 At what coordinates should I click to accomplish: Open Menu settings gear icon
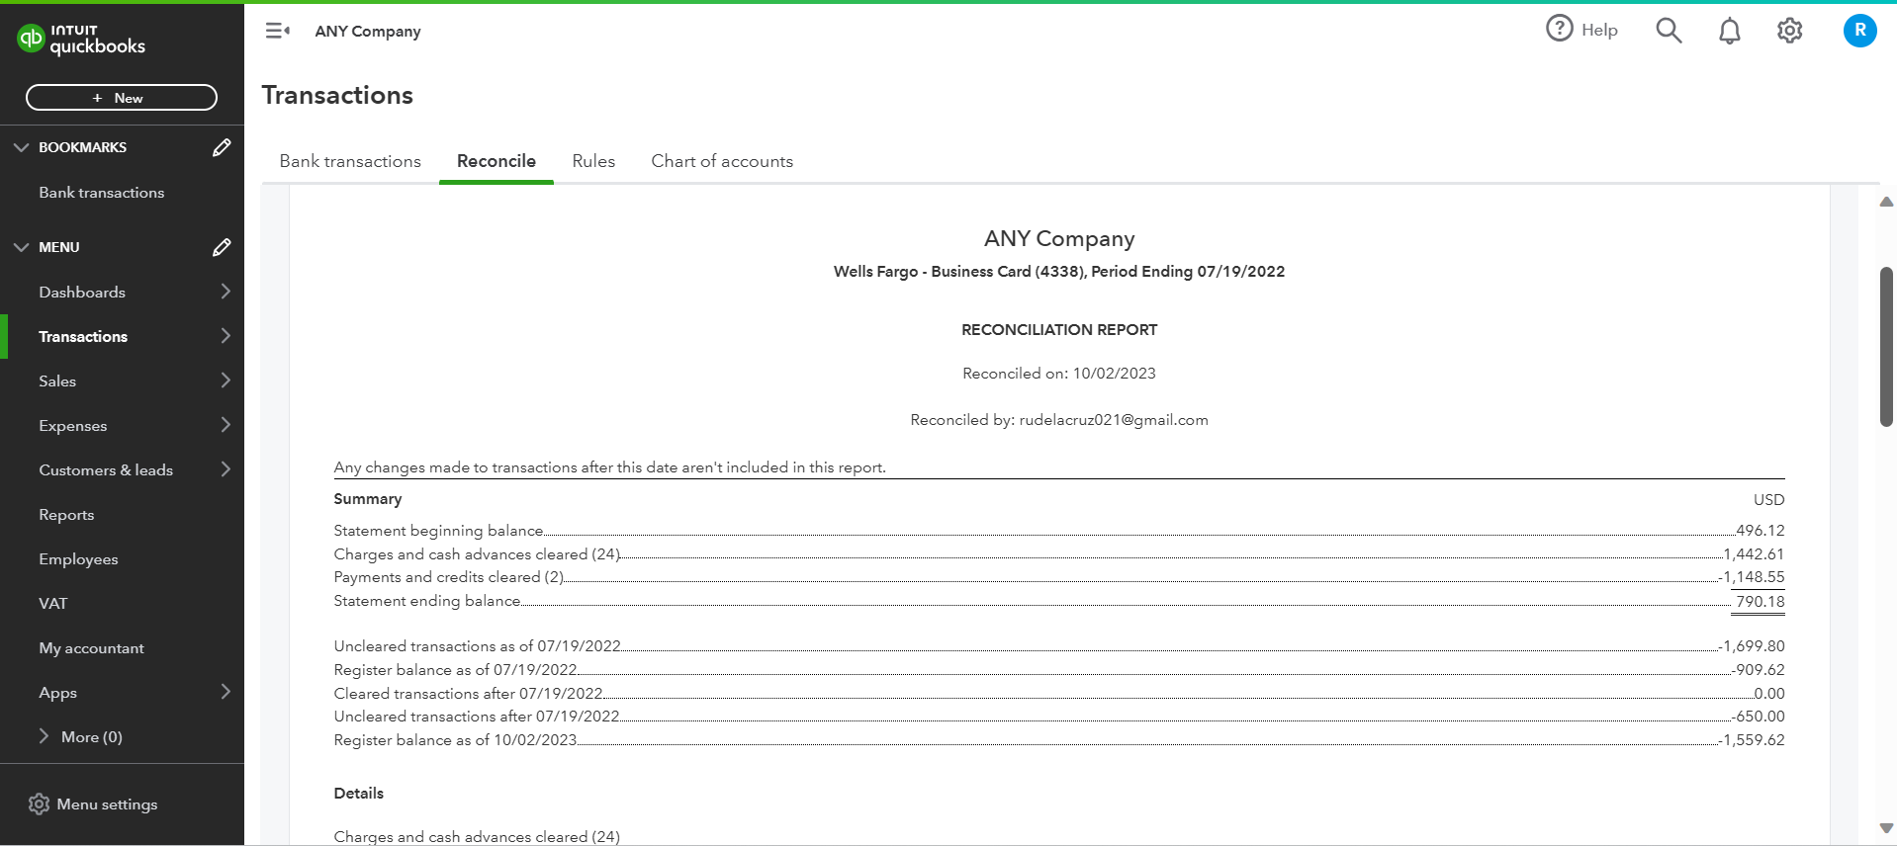pyautogui.click(x=39, y=804)
